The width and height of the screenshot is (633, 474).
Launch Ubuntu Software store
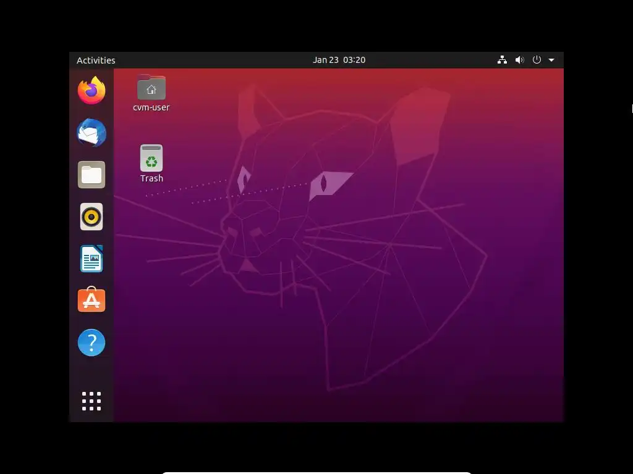click(91, 300)
